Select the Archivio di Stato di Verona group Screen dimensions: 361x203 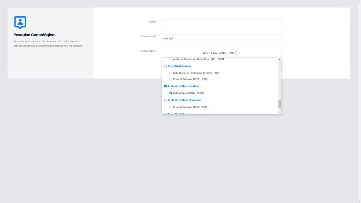pyautogui.click(x=166, y=100)
